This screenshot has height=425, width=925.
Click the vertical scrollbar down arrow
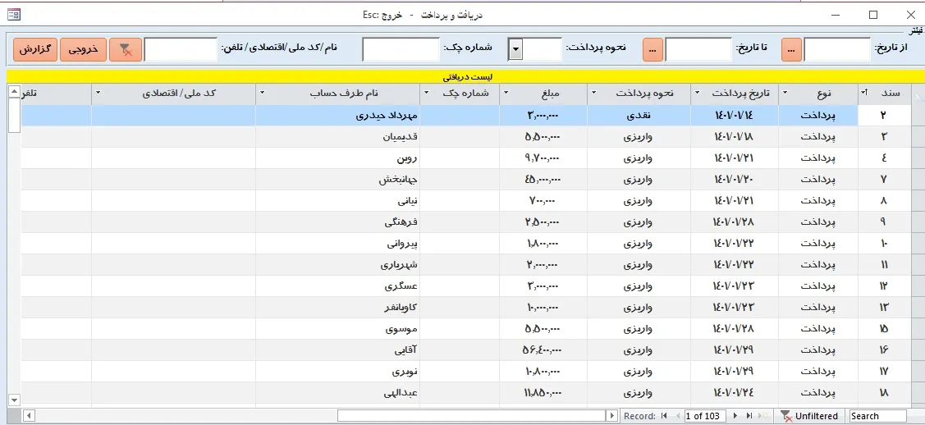tap(13, 400)
